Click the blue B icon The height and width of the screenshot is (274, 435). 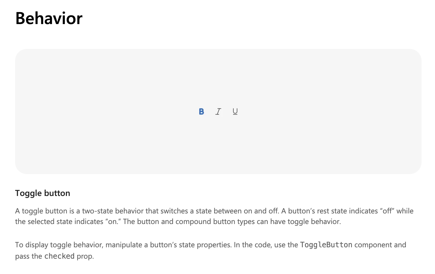201,112
